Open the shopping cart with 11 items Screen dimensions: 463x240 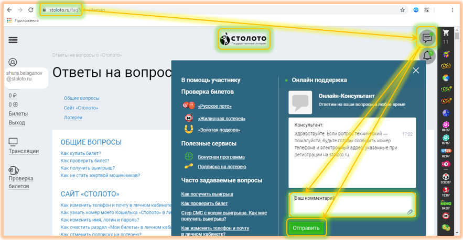pos(446,33)
